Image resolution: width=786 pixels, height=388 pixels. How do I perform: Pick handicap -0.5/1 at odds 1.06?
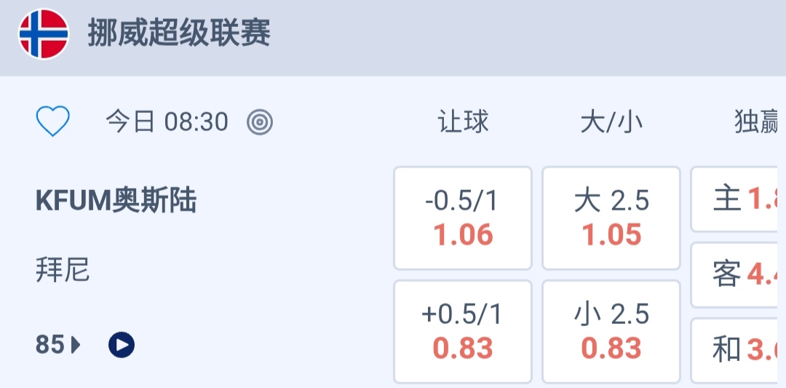coord(463,218)
